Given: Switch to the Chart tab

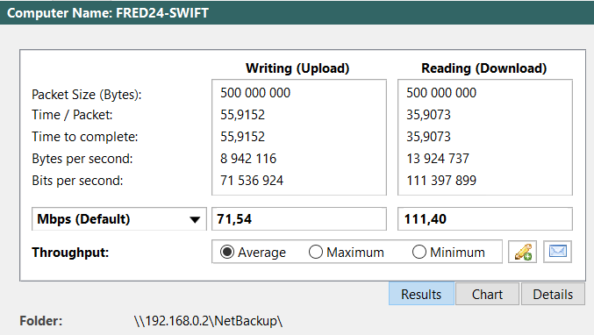Looking at the screenshot, I should [x=487, y=294].
